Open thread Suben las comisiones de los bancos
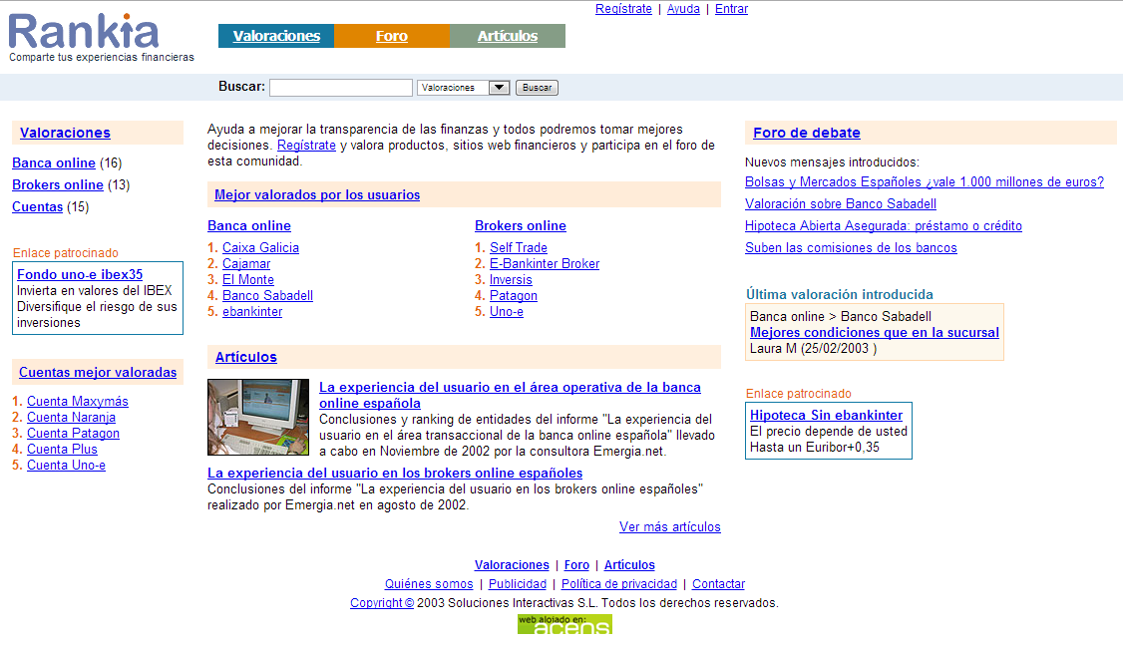Image resolution: width=1123 pixels, height=646 pixels. pos(851,248)
